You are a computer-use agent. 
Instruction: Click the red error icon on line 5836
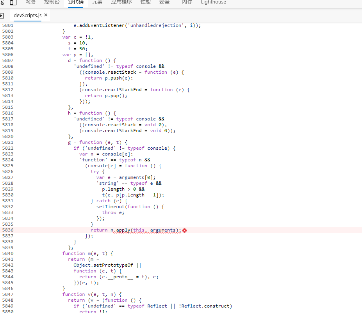click(x=184, y=230)
